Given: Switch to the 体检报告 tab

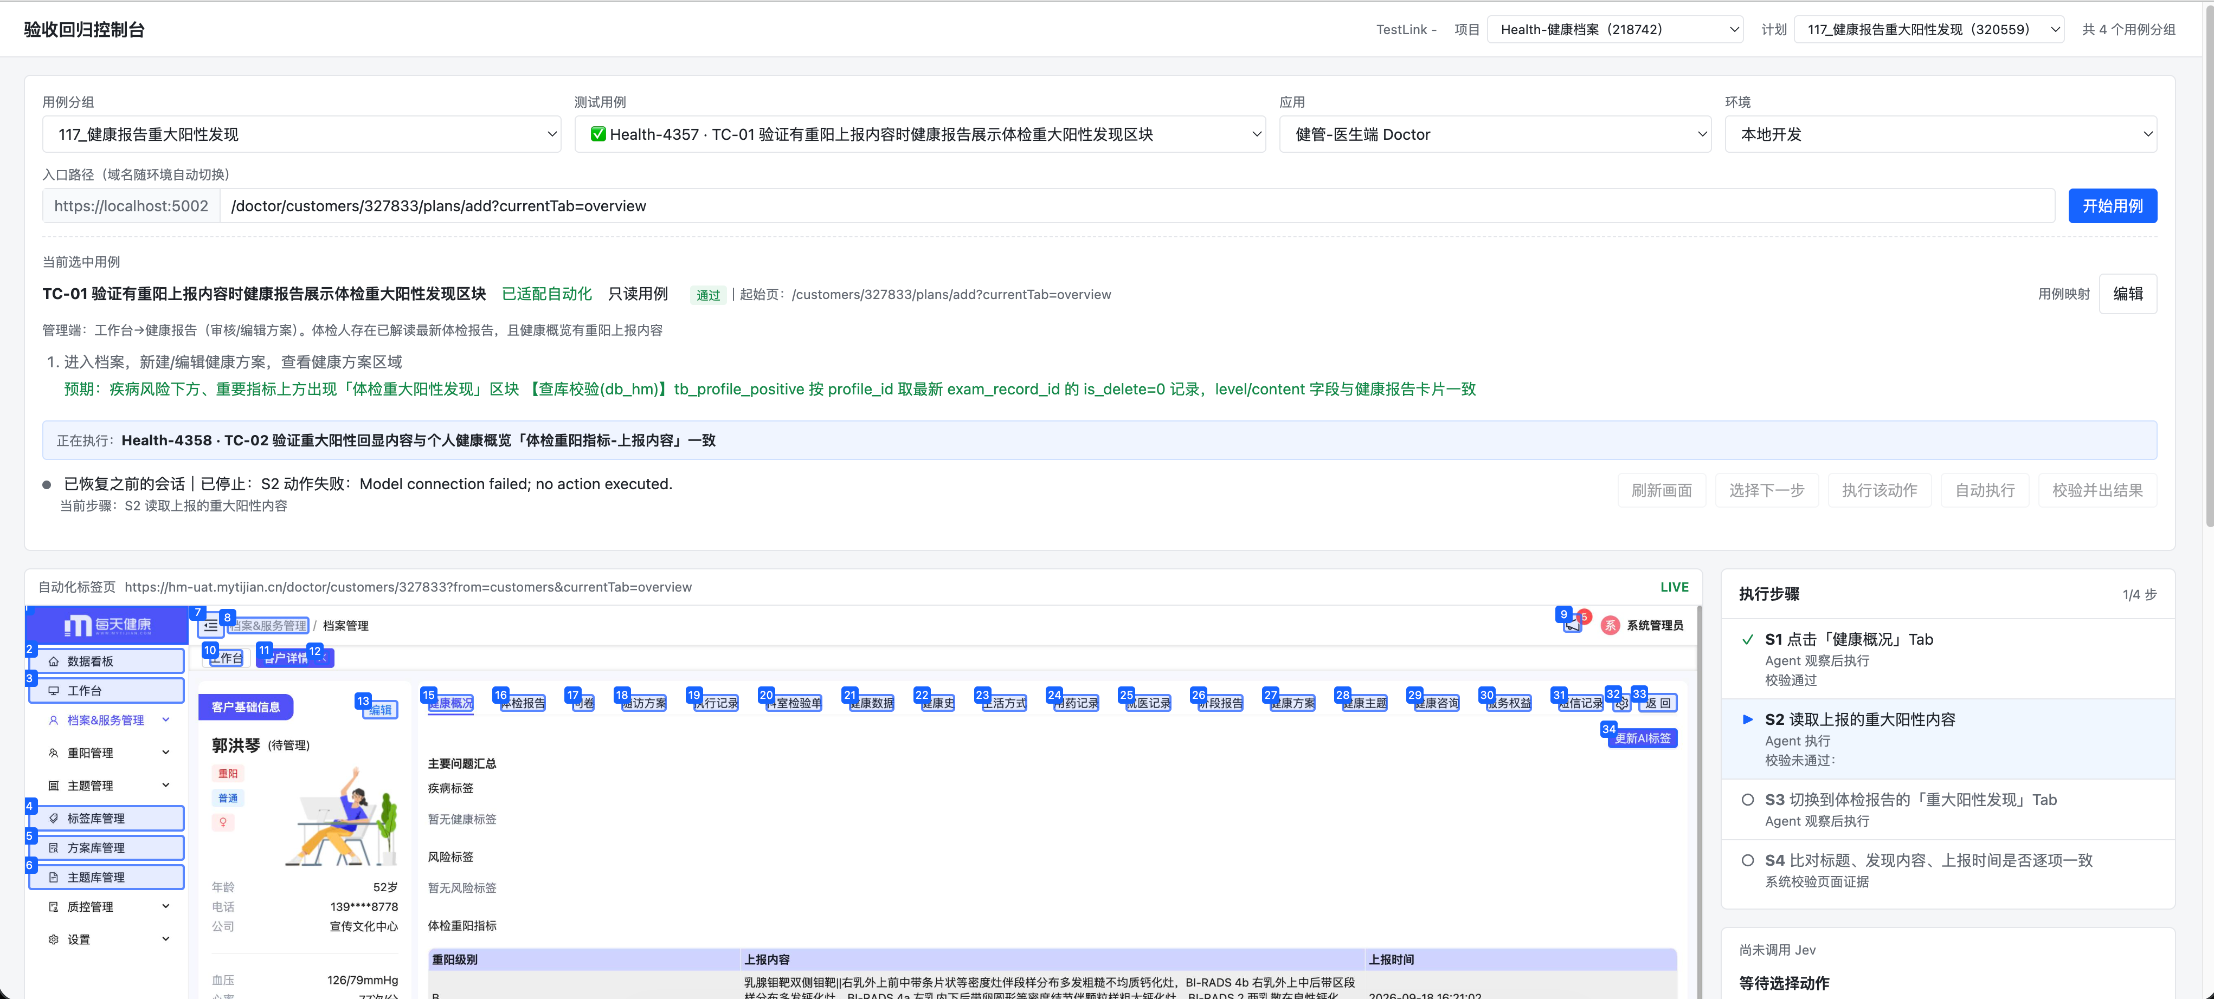Looking at the screenshot, I should click(x=523, y=704).
